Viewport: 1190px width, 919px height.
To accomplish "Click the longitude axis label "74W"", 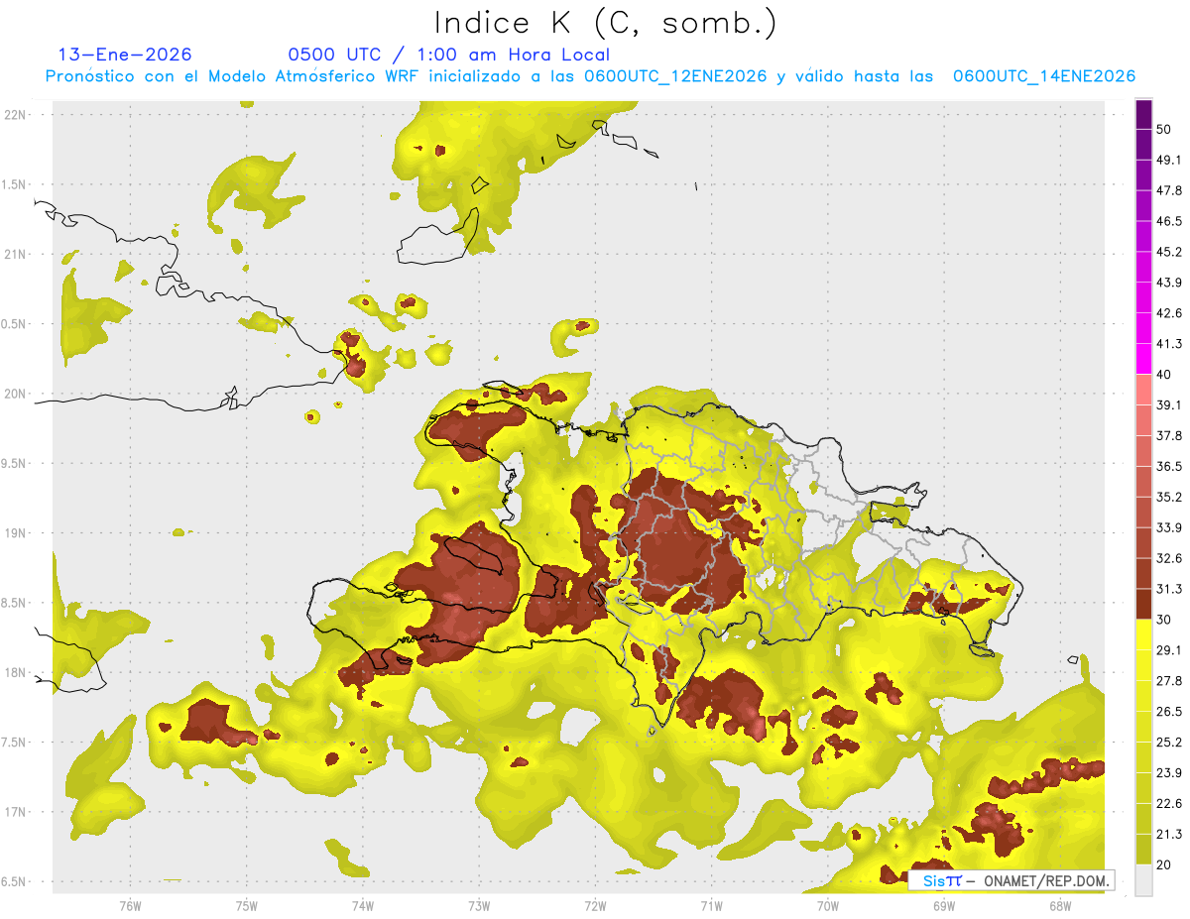I will click(x=363, y=904).
